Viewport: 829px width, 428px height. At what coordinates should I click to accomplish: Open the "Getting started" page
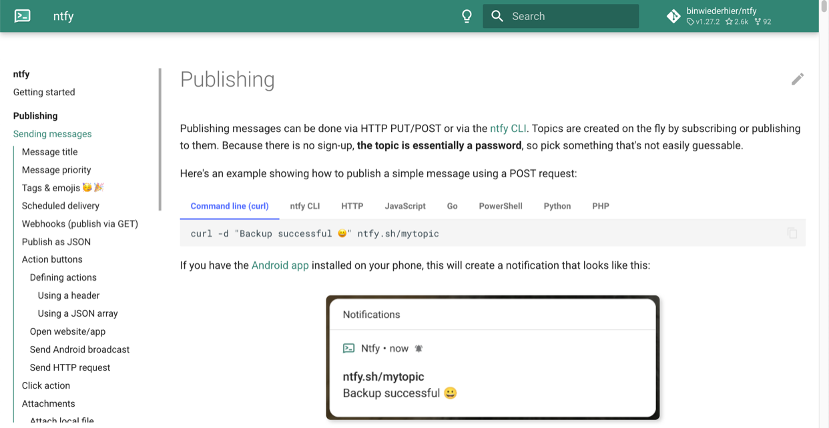43,92
